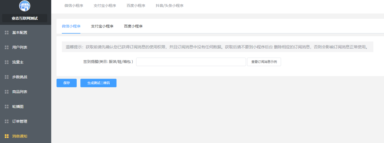Image resolution: width=384 pixels, height=143 pixels.
Task: Click the 温馨提示 notice text
Action: pos(218,47)
